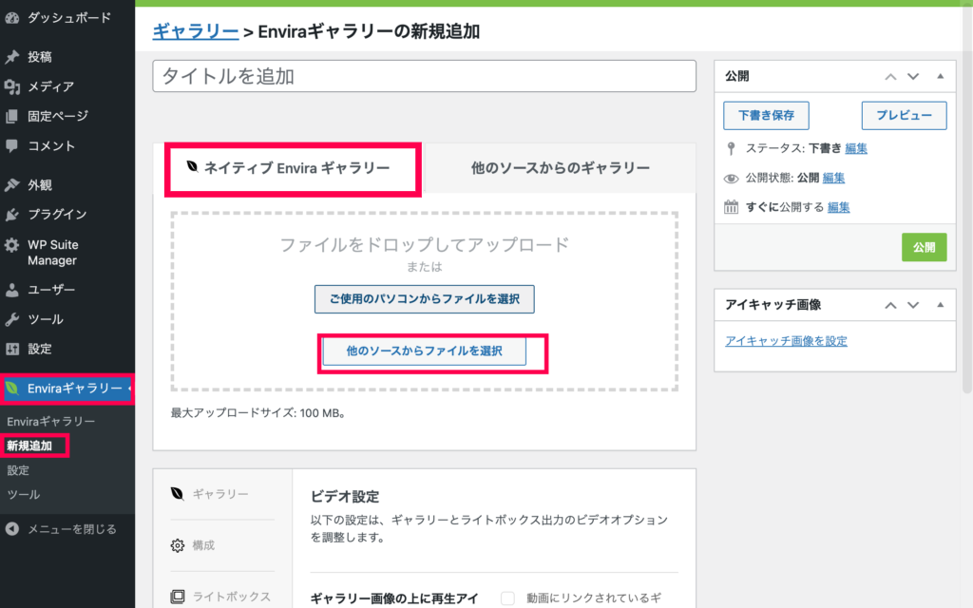Open the Enviraギャラリー main menu item

pyautogui.click(x=67, y=389)
